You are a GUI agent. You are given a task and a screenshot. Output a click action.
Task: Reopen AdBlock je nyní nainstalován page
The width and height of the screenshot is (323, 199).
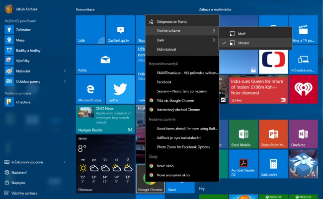(182, 138)
